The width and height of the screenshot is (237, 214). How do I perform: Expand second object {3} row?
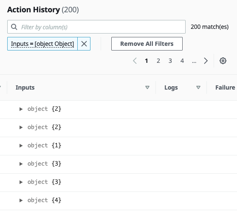point(21,182)
